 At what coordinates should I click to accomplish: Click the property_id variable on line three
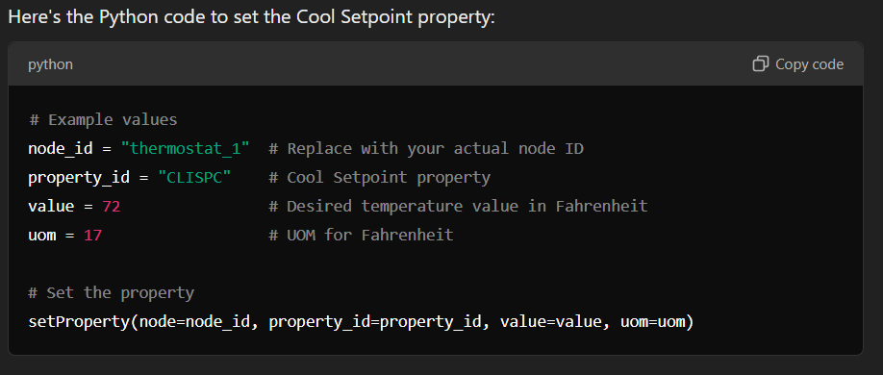pos(79,177)
